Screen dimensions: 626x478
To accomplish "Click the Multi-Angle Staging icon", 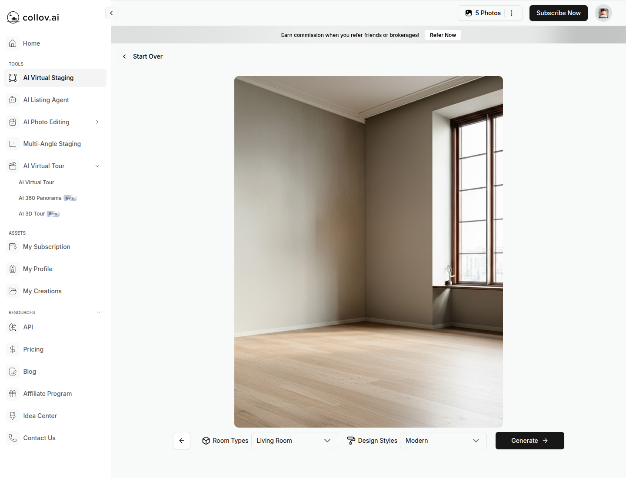I will click(x=13, y=144).
